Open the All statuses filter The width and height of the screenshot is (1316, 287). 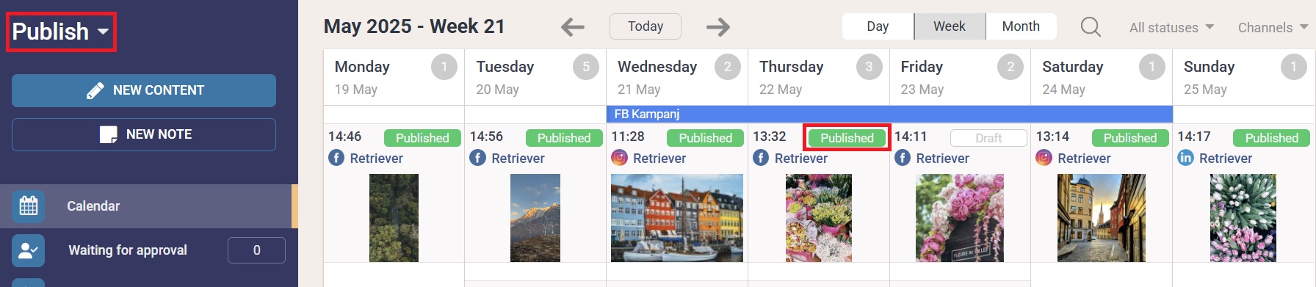pos(1171,27)
